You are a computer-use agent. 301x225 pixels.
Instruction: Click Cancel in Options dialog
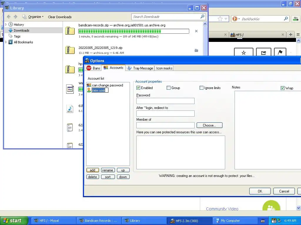[284, 191]
